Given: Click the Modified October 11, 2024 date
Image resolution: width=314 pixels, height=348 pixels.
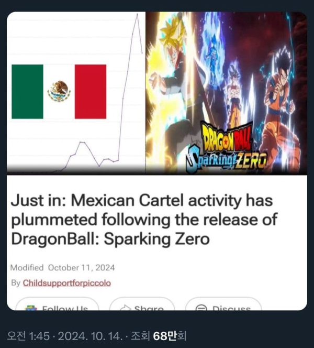Looking at the screenshot, I should 62,268.
